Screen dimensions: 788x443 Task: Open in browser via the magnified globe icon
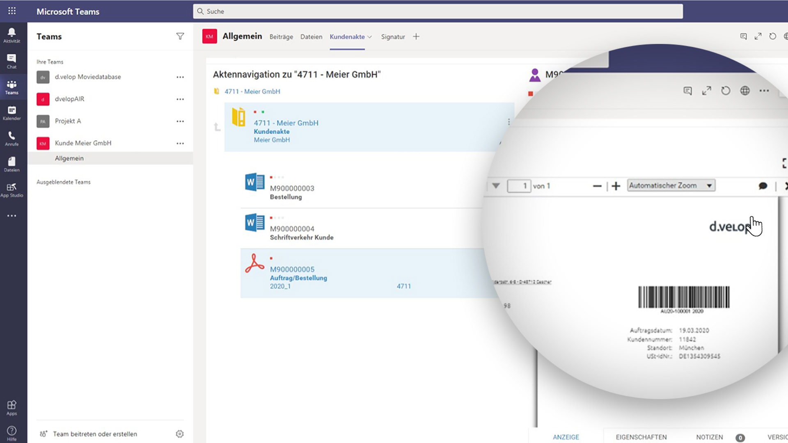pyautogui.click(x=745, y=91)
